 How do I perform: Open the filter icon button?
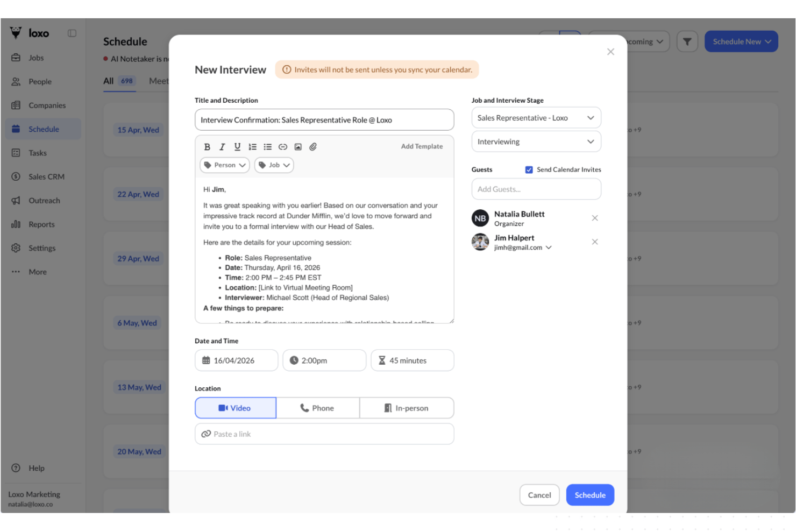point(687,41)
